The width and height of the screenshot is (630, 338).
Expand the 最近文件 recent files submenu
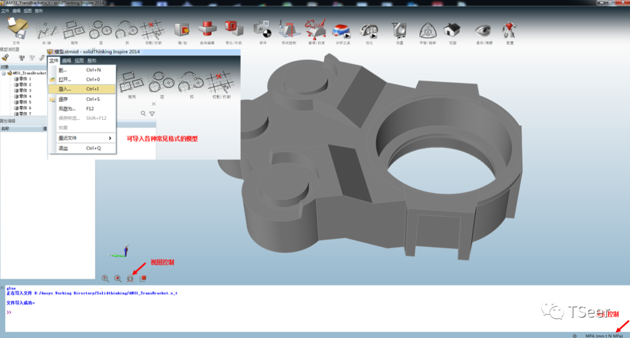[82, 138]
